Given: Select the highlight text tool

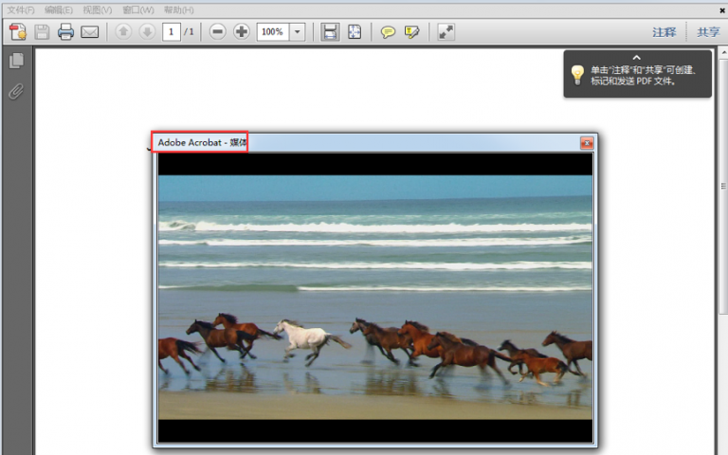Looking at the screenshot, I should [x=411, y=31].
